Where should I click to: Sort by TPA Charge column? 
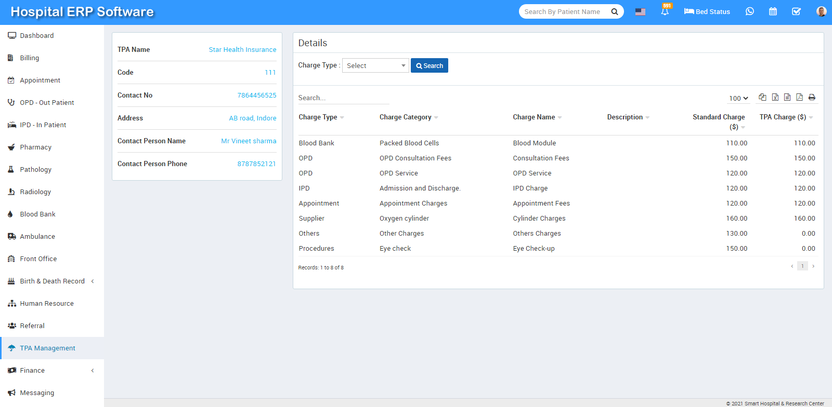pyautogui.click(x=783, y=117)
